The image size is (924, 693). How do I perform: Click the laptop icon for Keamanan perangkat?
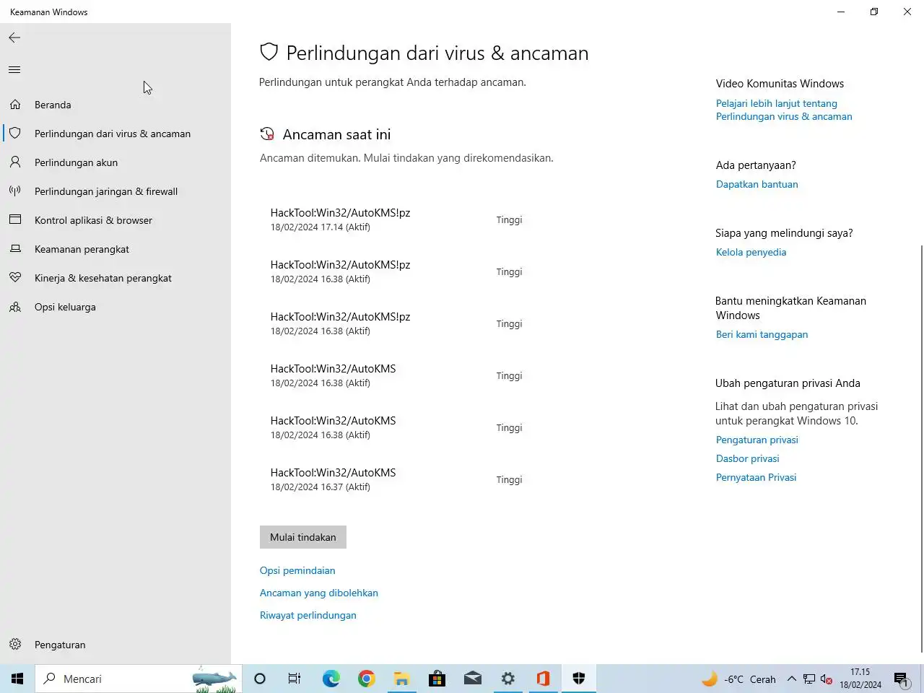(15, 249)
